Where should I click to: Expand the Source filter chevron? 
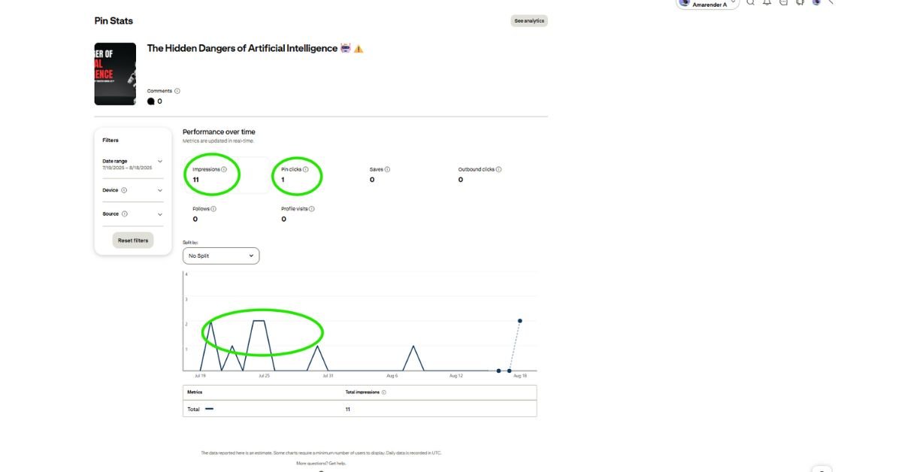pos(160,214)
